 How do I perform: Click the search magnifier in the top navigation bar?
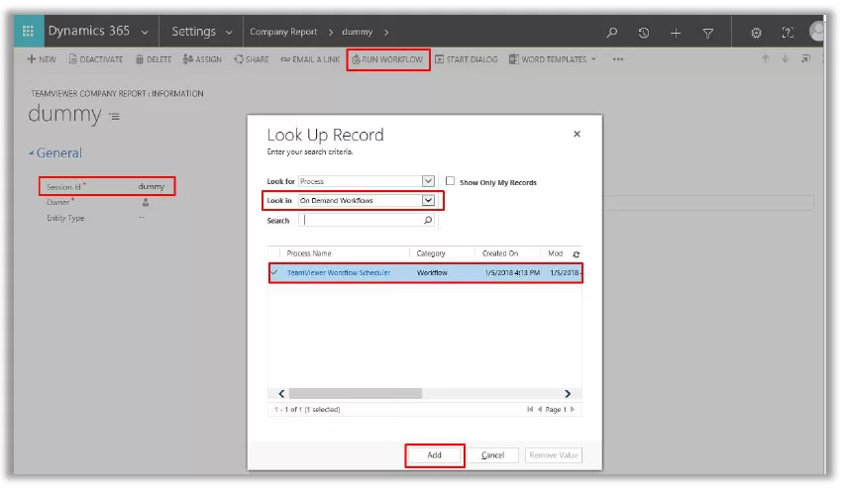click(x=612, y=33)
